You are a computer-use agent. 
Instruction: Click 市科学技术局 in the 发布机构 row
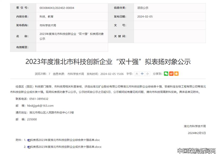(x=48, y=25)
